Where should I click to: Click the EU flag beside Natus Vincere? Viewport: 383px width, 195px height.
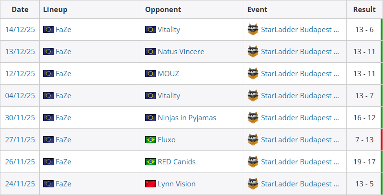tap(150, 52)
